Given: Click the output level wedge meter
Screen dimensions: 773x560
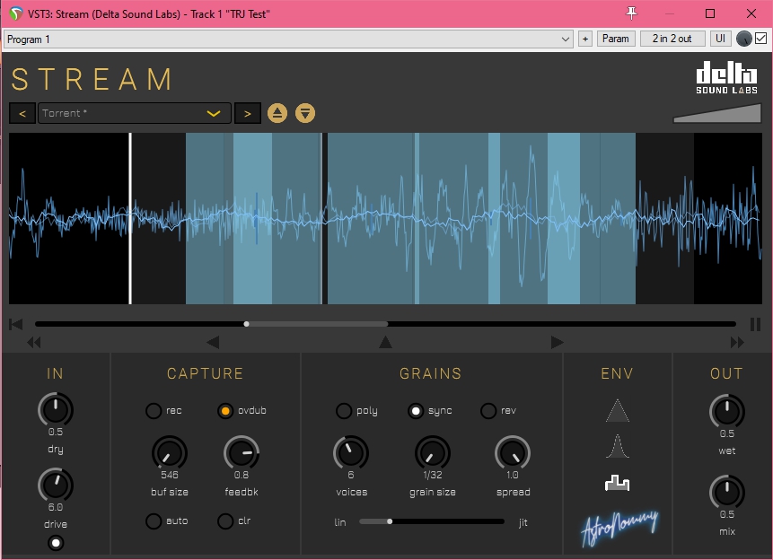Looking at the screenshot, I should tap(717, 113).
